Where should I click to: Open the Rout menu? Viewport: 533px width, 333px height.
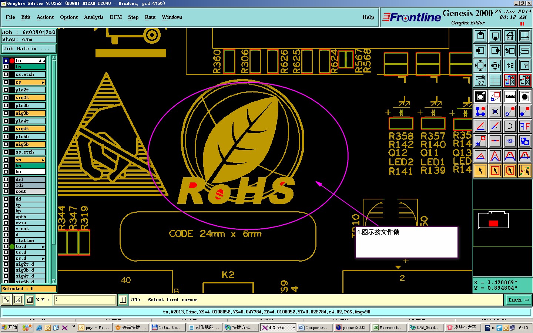tap(150, 17)
